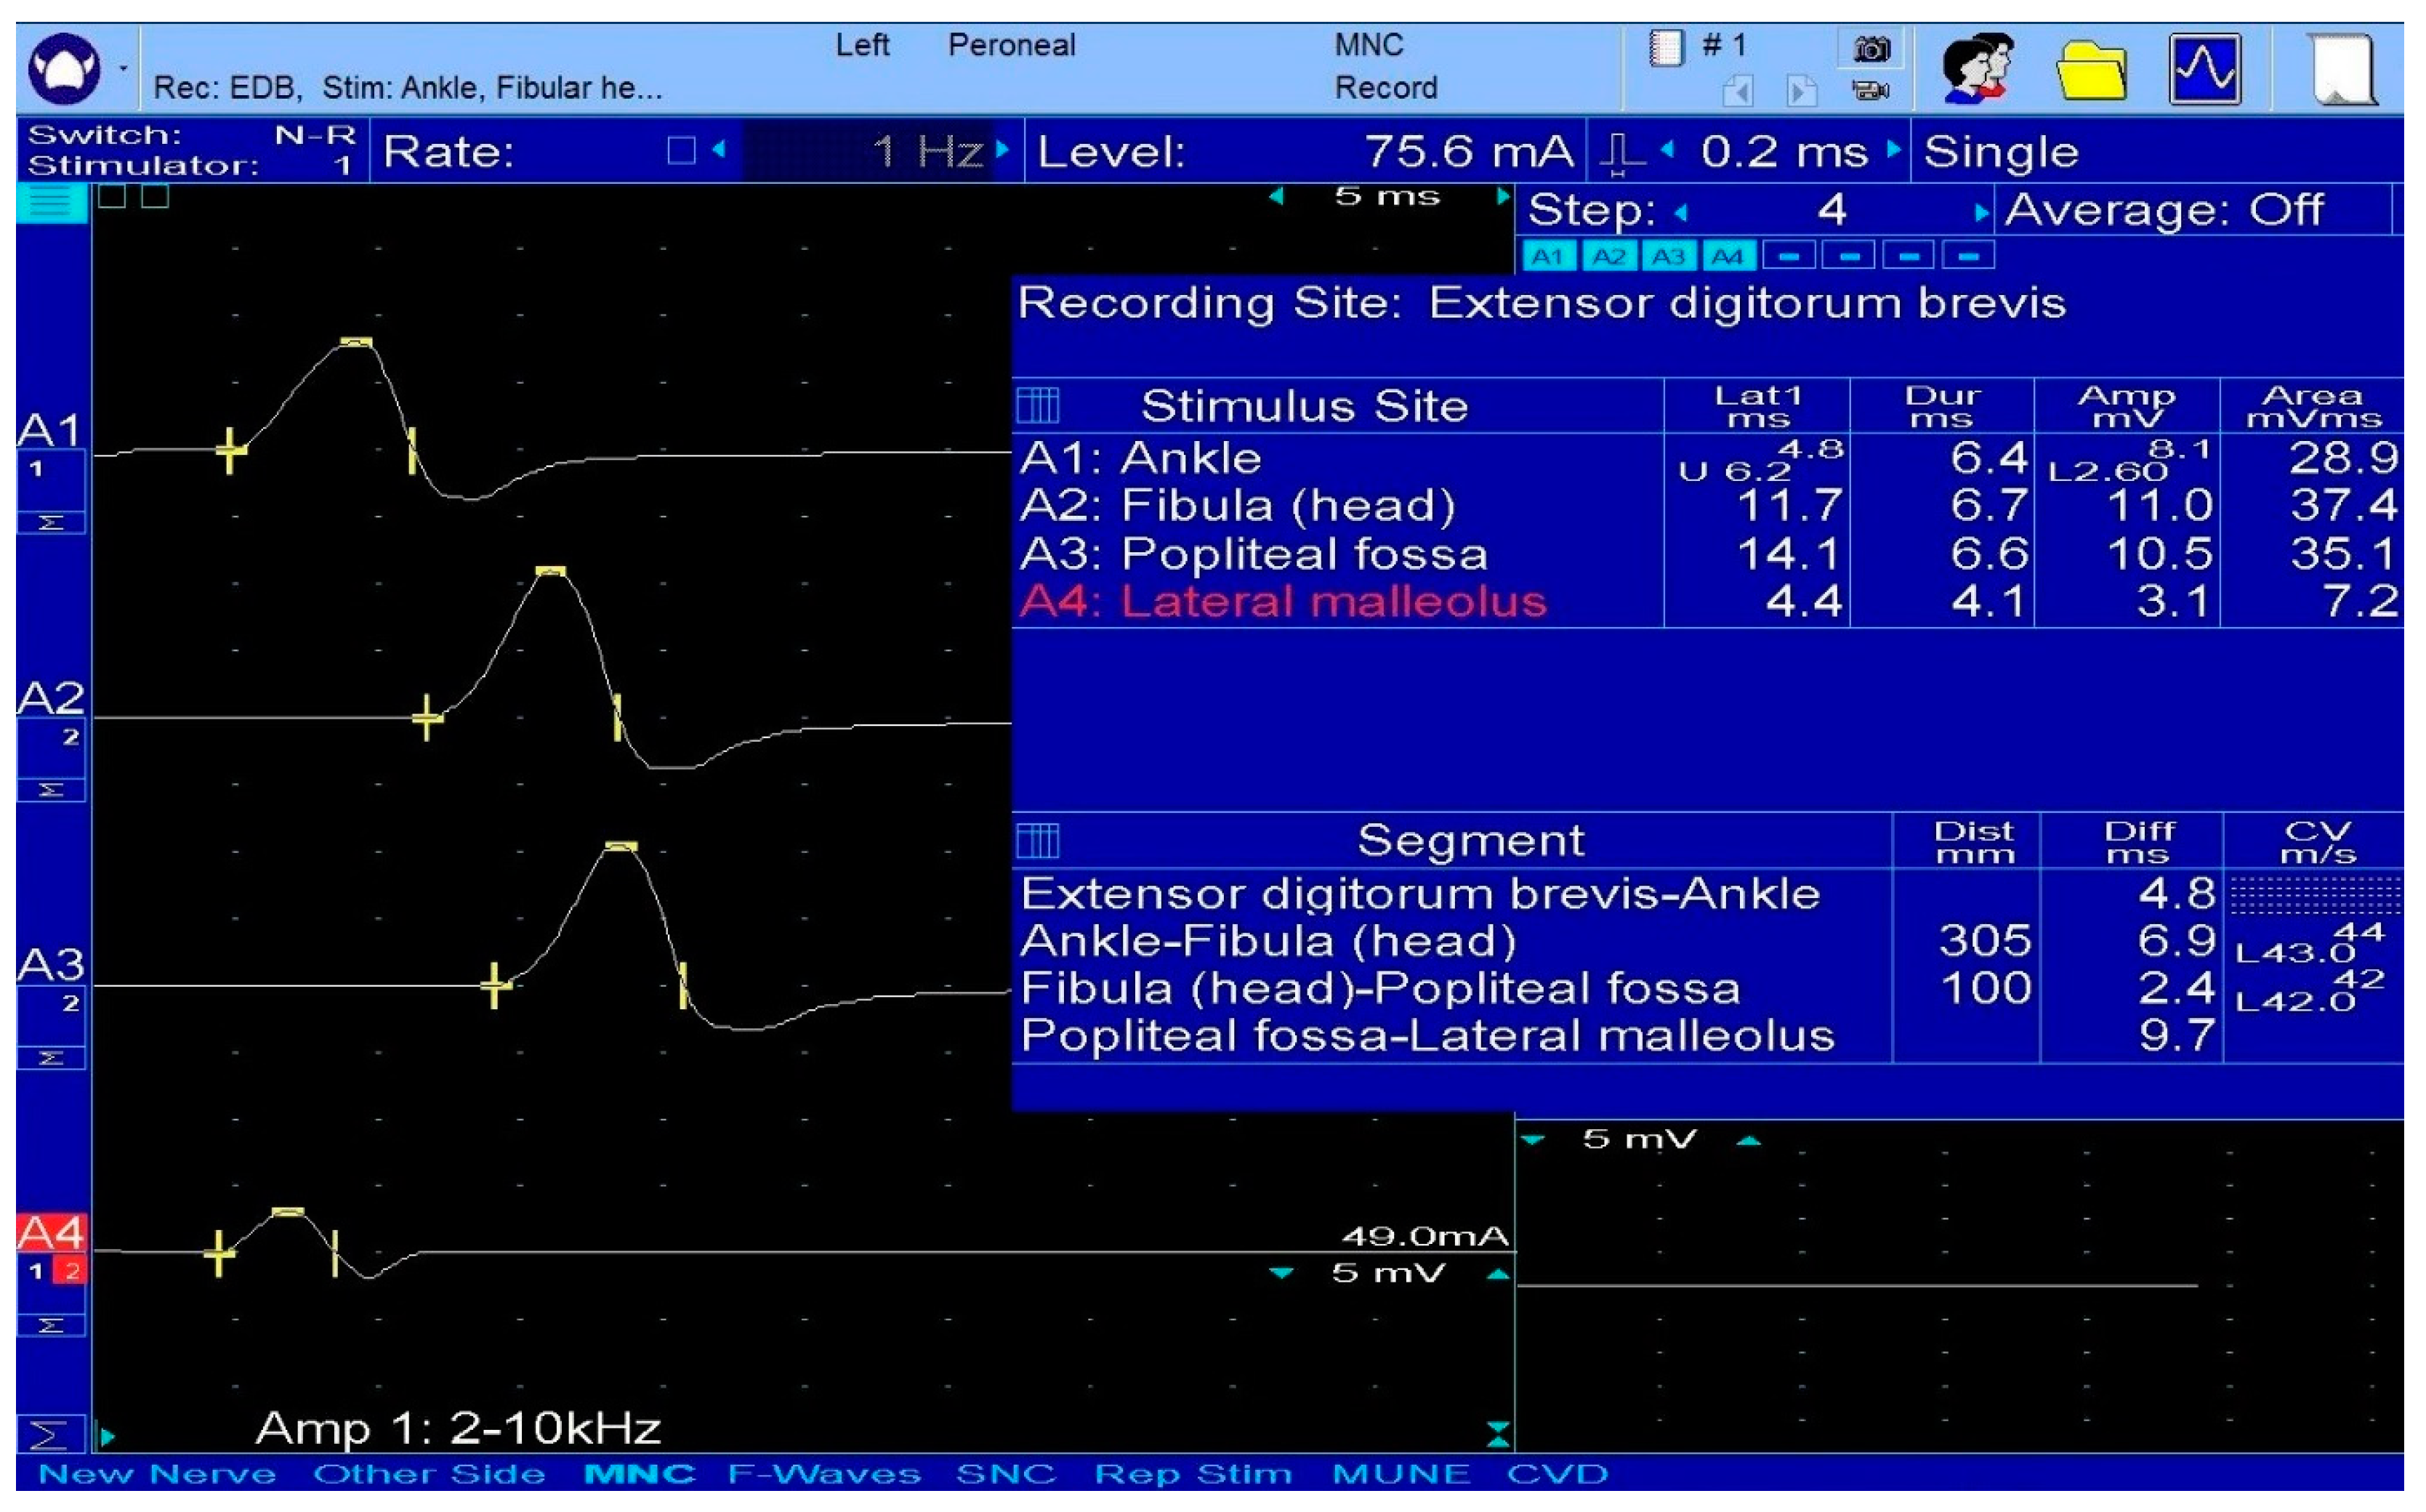Toggle the Average Off setting
This screenshot has height=1512, width=2426.
(x=2168, y=210)
